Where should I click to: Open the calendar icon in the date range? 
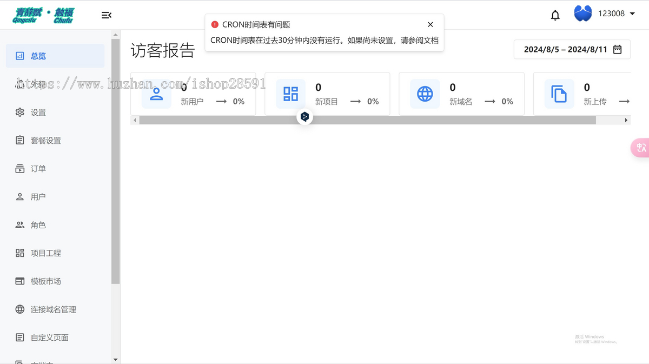click(x=618, y=49)
